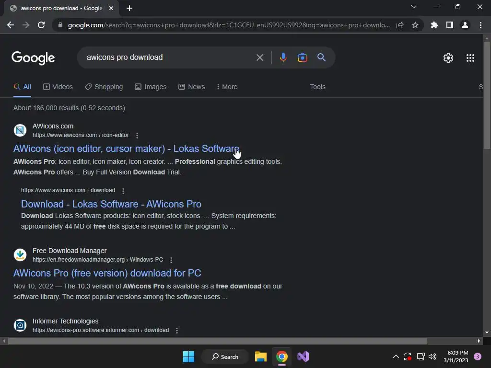The width and height of the screenshot is (491, 368).
Task: Open AWicons Pro free version download link
Action: (x=107, y=273)
